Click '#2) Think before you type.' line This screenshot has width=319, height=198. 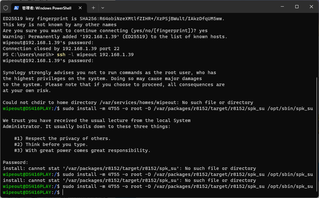point(51,144)
